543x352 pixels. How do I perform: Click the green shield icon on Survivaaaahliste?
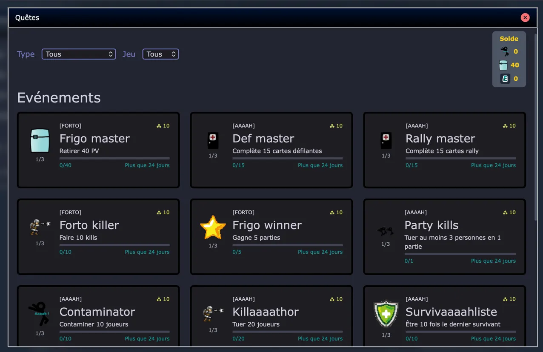coord(386,314)
